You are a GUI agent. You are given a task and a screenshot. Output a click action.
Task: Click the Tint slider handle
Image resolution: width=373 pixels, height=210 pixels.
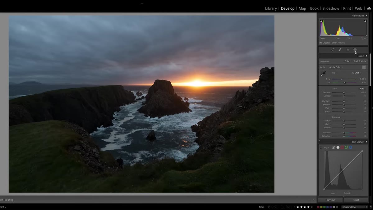coord(344,83)
